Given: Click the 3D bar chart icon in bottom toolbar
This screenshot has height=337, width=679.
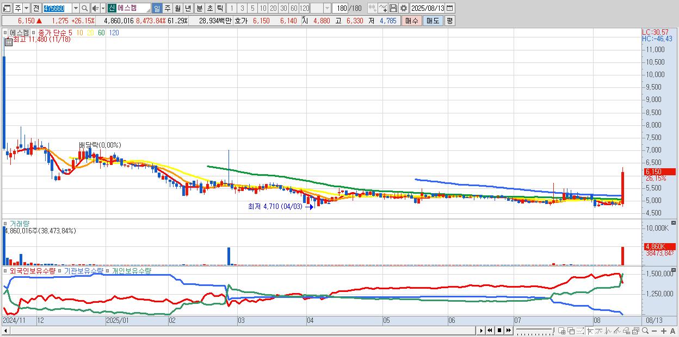Looking at the screenshot, I should pos(626,330).
